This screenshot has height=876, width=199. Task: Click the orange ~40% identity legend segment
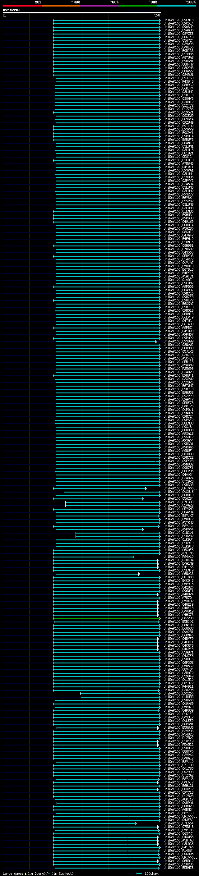[x=61, y=6]
